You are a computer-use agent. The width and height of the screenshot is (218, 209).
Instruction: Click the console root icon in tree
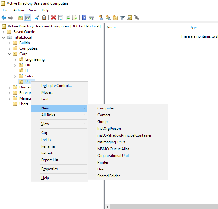(4, 26)
